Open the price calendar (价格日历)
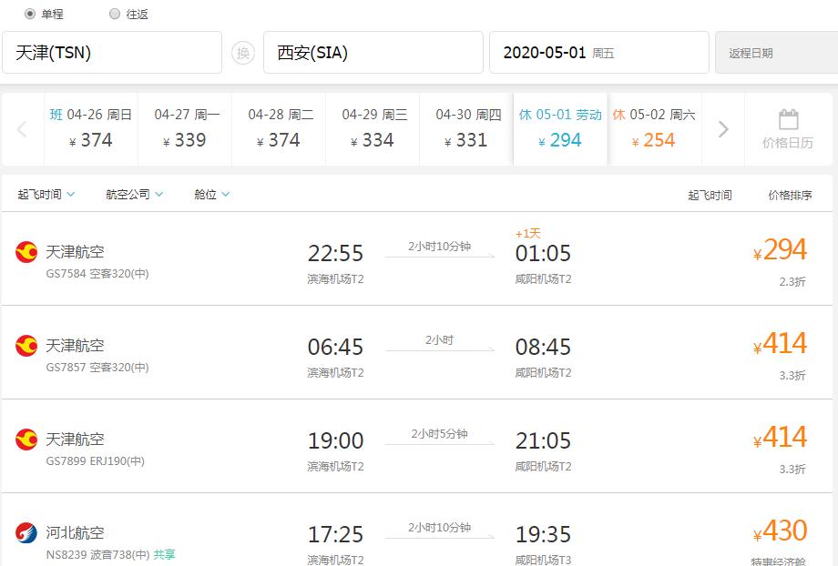Viewport: 838px width, 566px height. click(788, 128)
